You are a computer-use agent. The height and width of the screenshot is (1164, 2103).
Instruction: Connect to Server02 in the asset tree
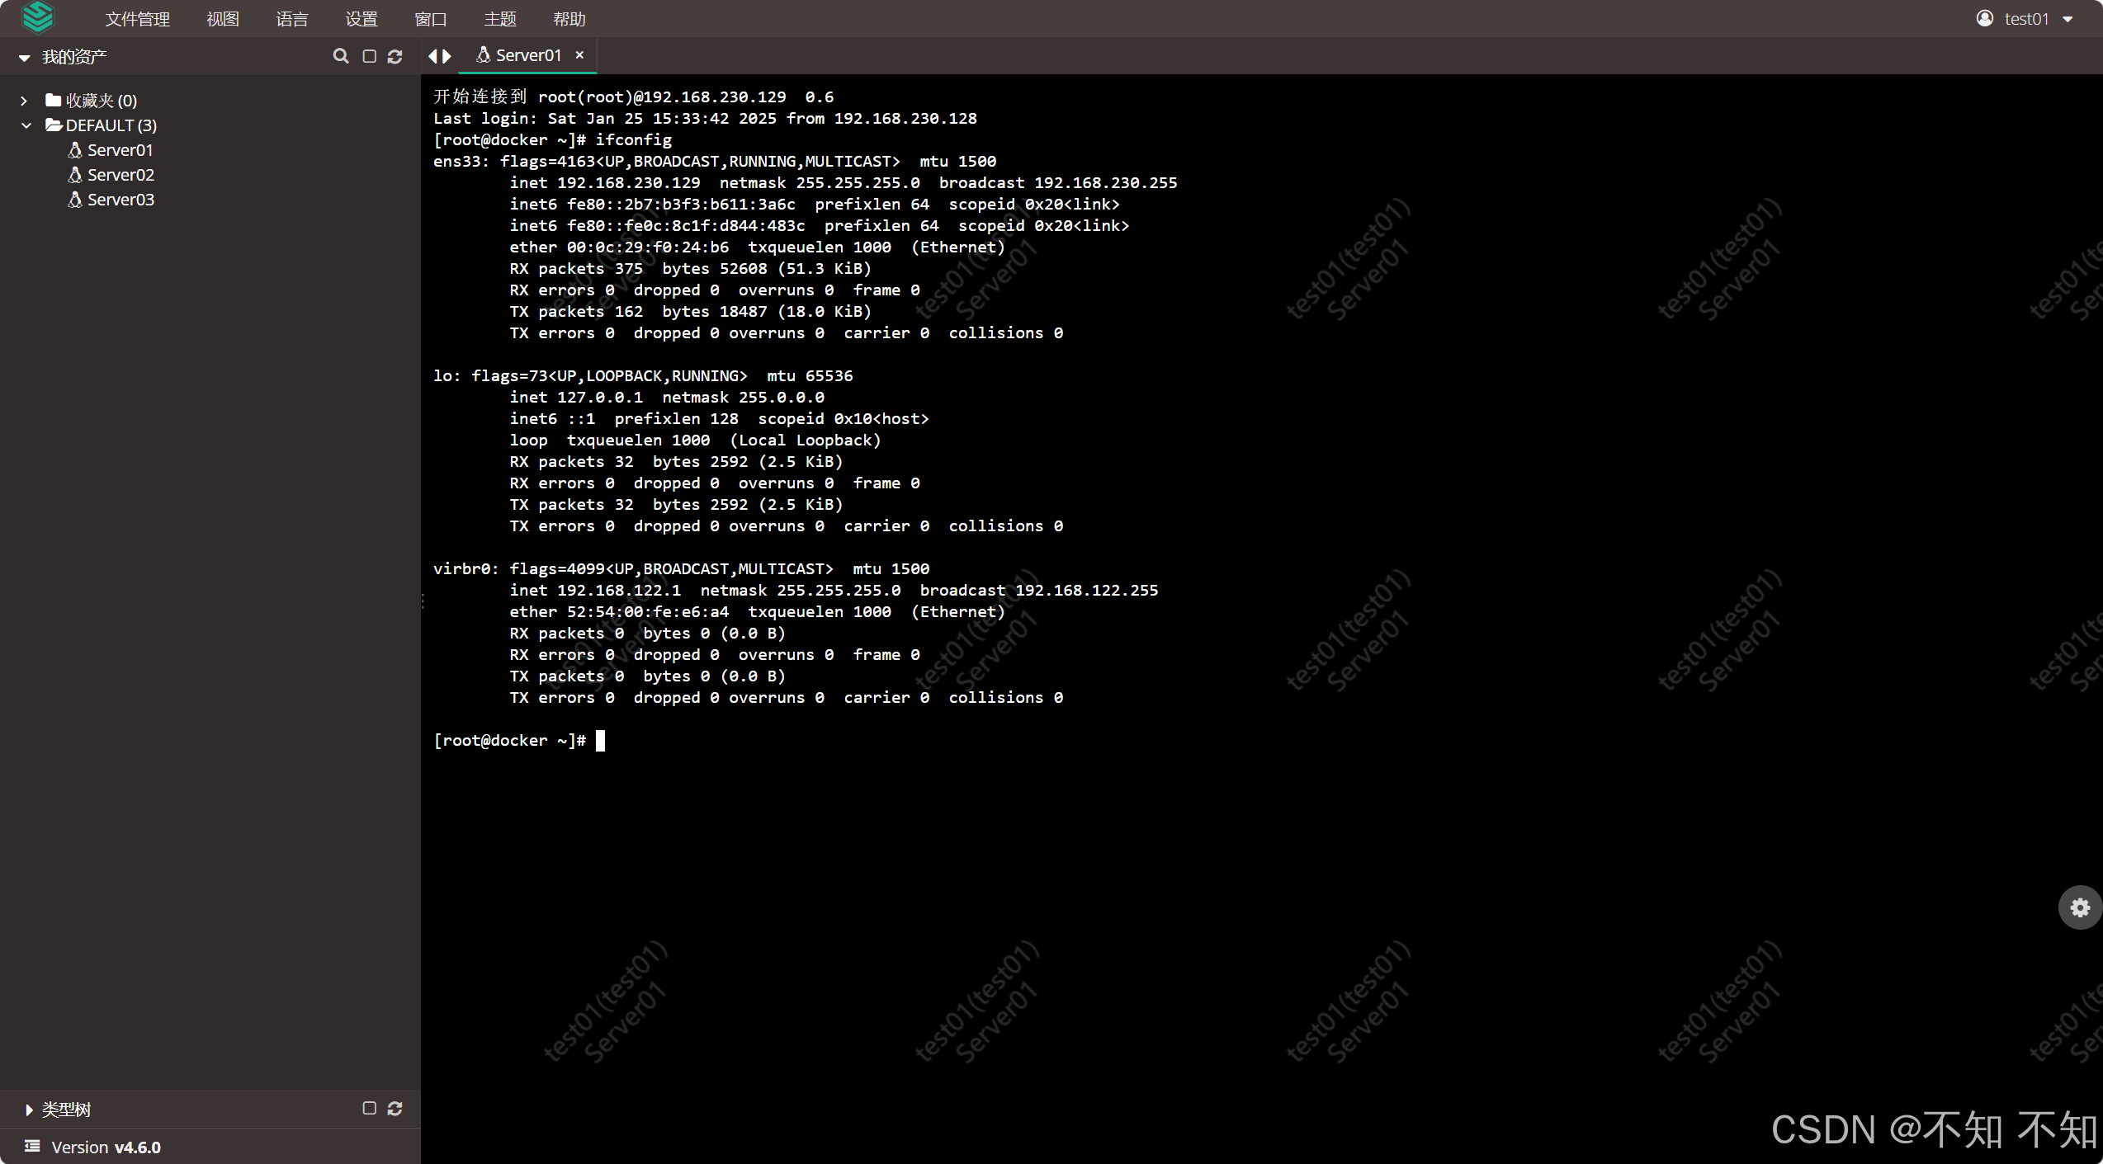tap(121, 175)
